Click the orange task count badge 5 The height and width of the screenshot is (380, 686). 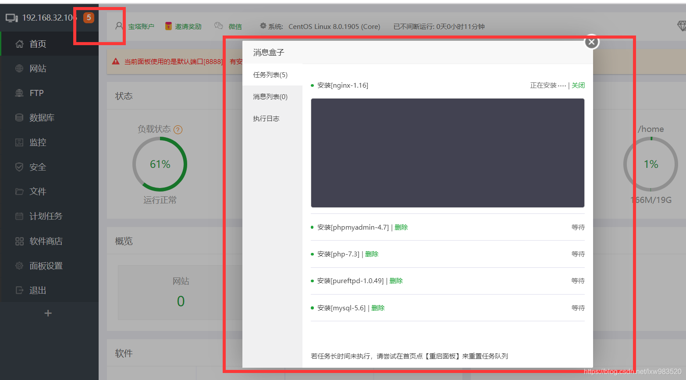[x=89, y=18]
